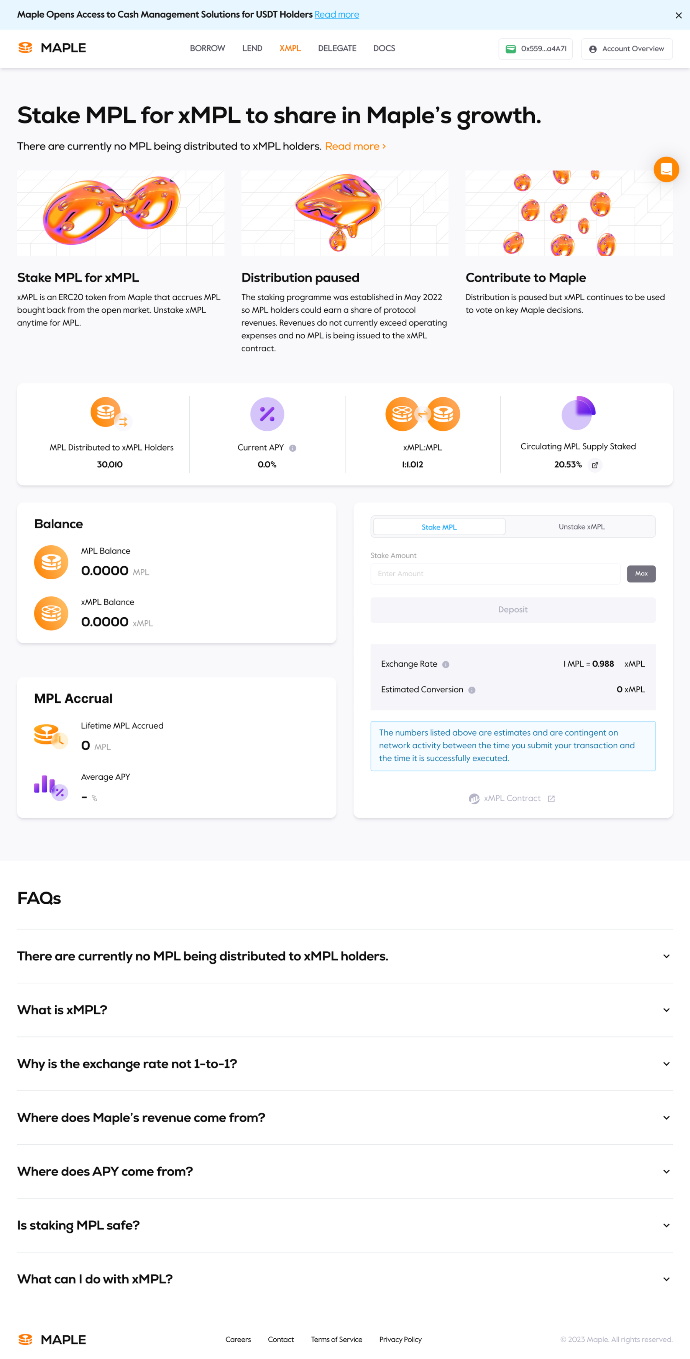This screenshot has height=1359, width=690.
Task: Switch to the Stake MPL tab
Action: (x=439, y=526)
